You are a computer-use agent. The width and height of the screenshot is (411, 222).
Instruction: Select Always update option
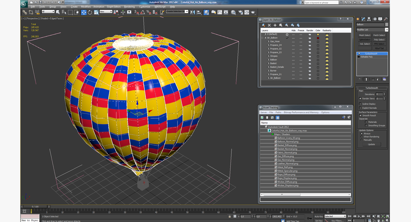[362, 133]
